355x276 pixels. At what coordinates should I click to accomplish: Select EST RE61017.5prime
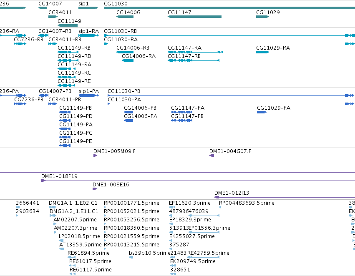coord(90,261)
